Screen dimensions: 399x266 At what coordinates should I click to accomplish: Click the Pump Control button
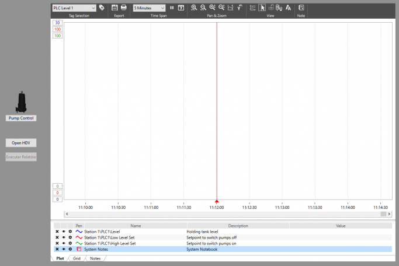tap(21, 118)
